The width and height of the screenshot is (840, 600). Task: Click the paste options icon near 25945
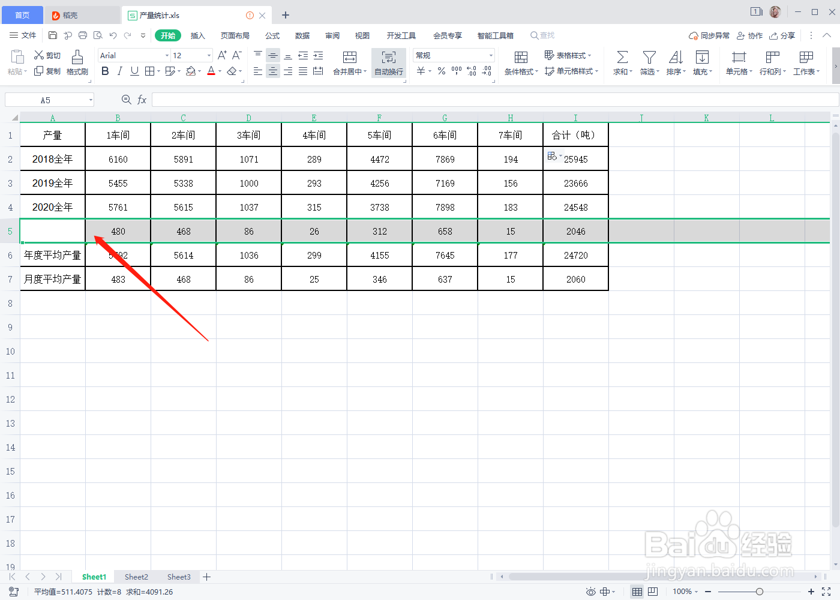tap(553, 156)
